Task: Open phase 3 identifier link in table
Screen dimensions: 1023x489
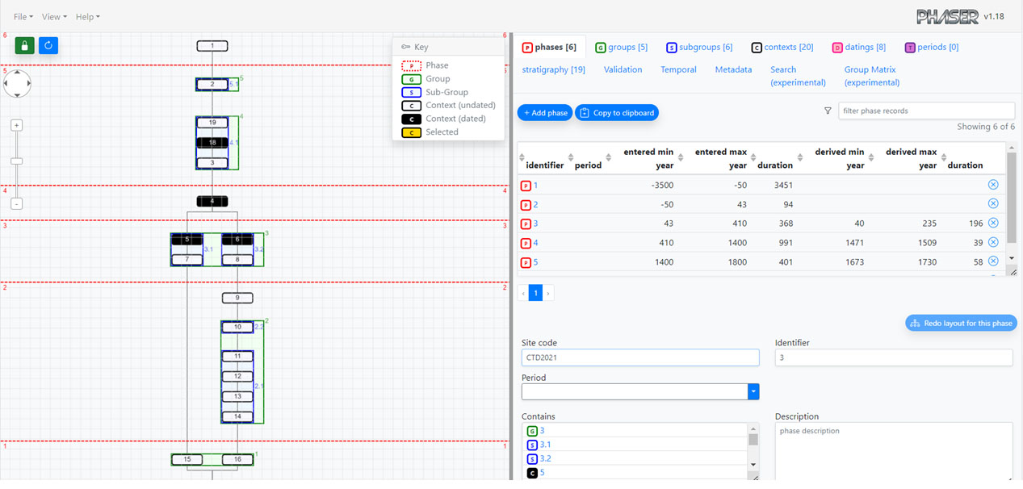Action: 535,224
